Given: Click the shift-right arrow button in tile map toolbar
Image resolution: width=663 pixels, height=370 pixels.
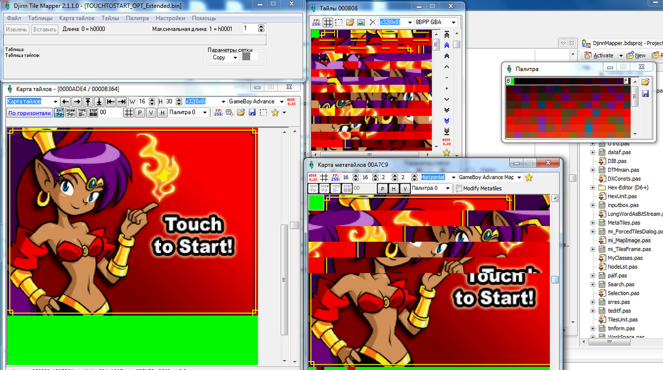Looking at the screenshot, I should 76,102.
